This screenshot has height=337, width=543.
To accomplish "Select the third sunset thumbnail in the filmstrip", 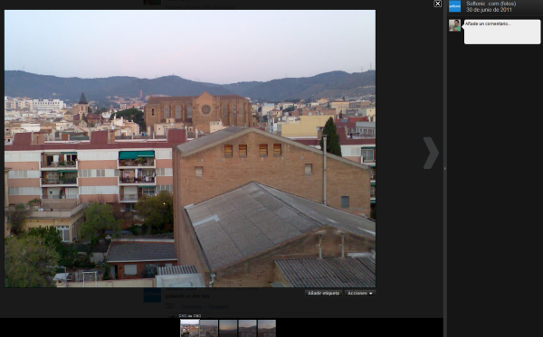I will tap(228, 328).
